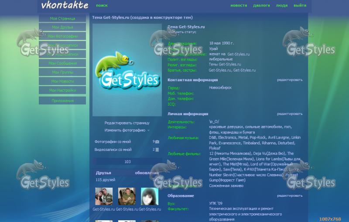Open Приложения in the sidebar

(62, 101)
